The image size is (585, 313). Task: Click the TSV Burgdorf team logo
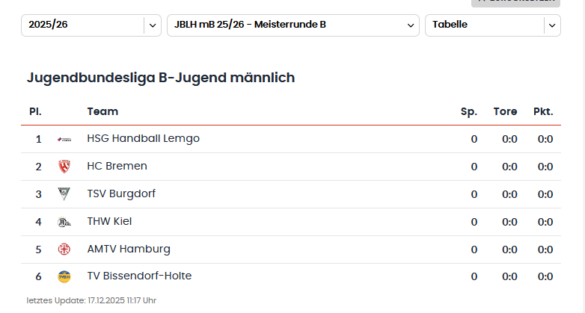tap(64, 194)
